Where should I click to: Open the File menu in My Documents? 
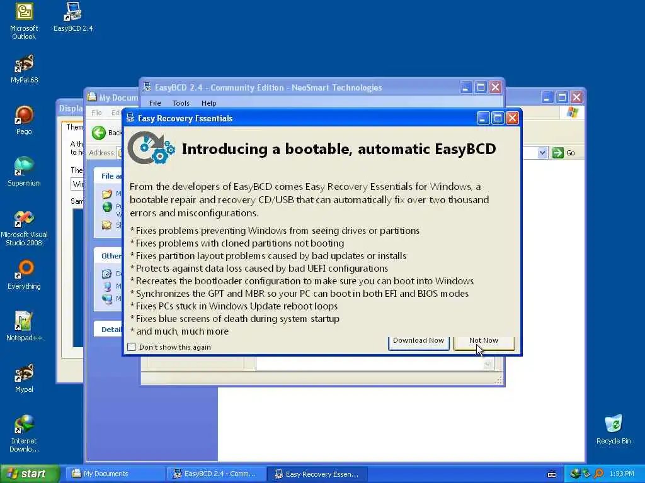96,113
